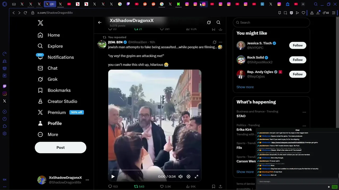Go to the Profile page
This screenshot has width=339, height=190.
(x=50, y=123)
